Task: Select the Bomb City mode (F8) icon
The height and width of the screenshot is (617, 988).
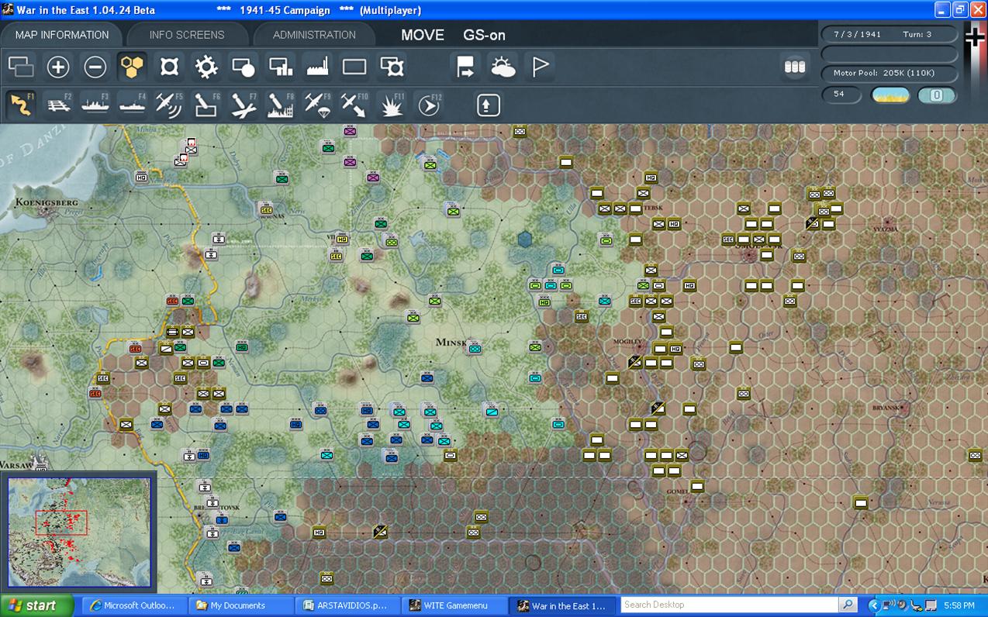Action: [281, 105]
